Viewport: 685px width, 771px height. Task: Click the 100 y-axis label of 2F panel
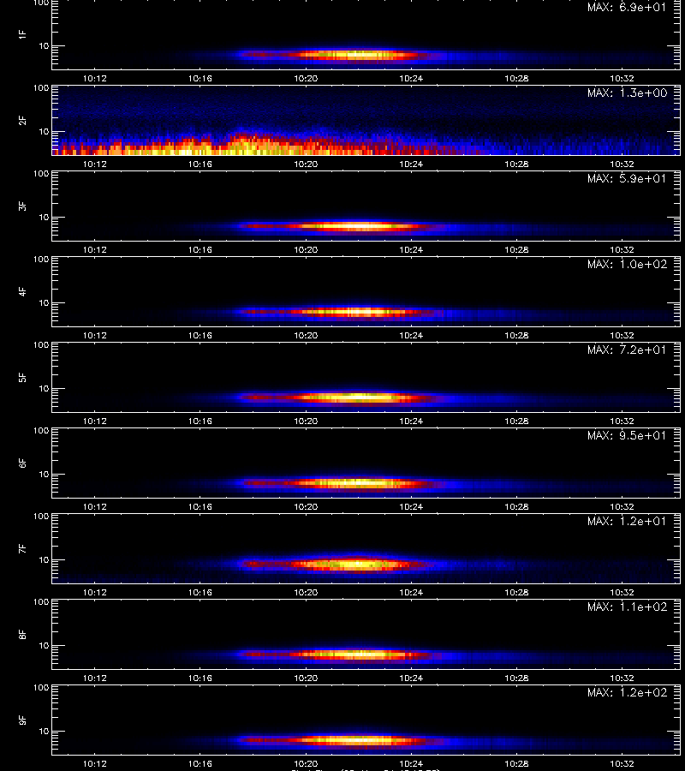(x=41, y=88)
